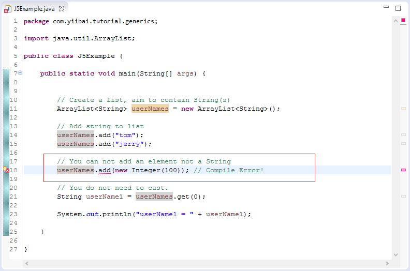Close the J5Example.java tab
410x271 pixels.
[62, 9]
